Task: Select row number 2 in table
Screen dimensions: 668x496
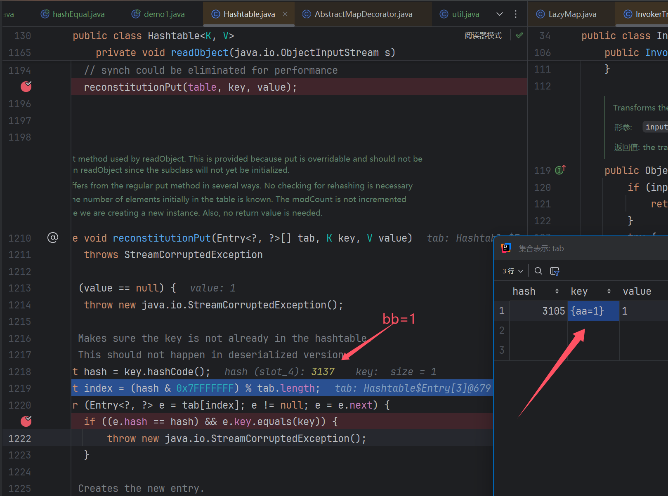Action: tap(502, 330)
